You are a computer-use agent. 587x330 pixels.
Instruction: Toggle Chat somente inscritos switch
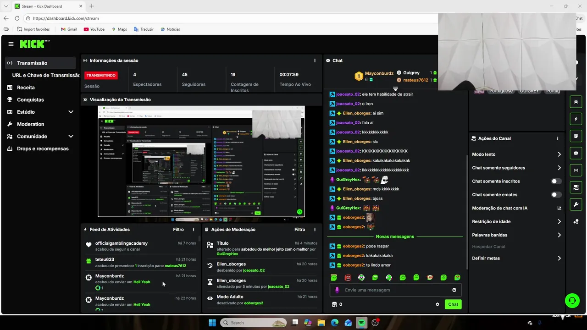click(556, 181)
